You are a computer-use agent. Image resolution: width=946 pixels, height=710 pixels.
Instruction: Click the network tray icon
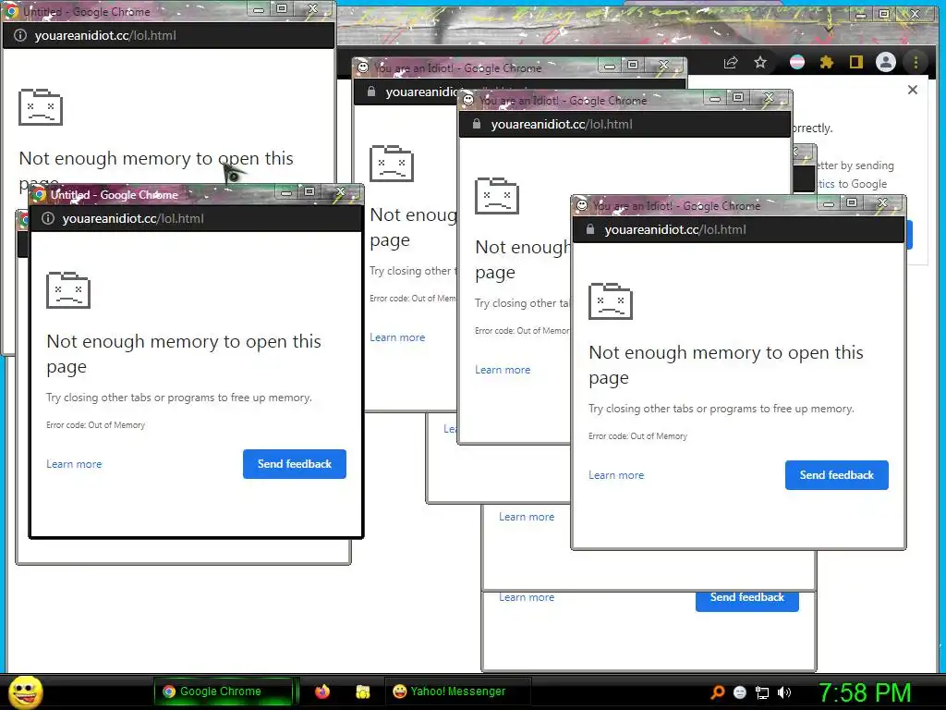[762, 692]
